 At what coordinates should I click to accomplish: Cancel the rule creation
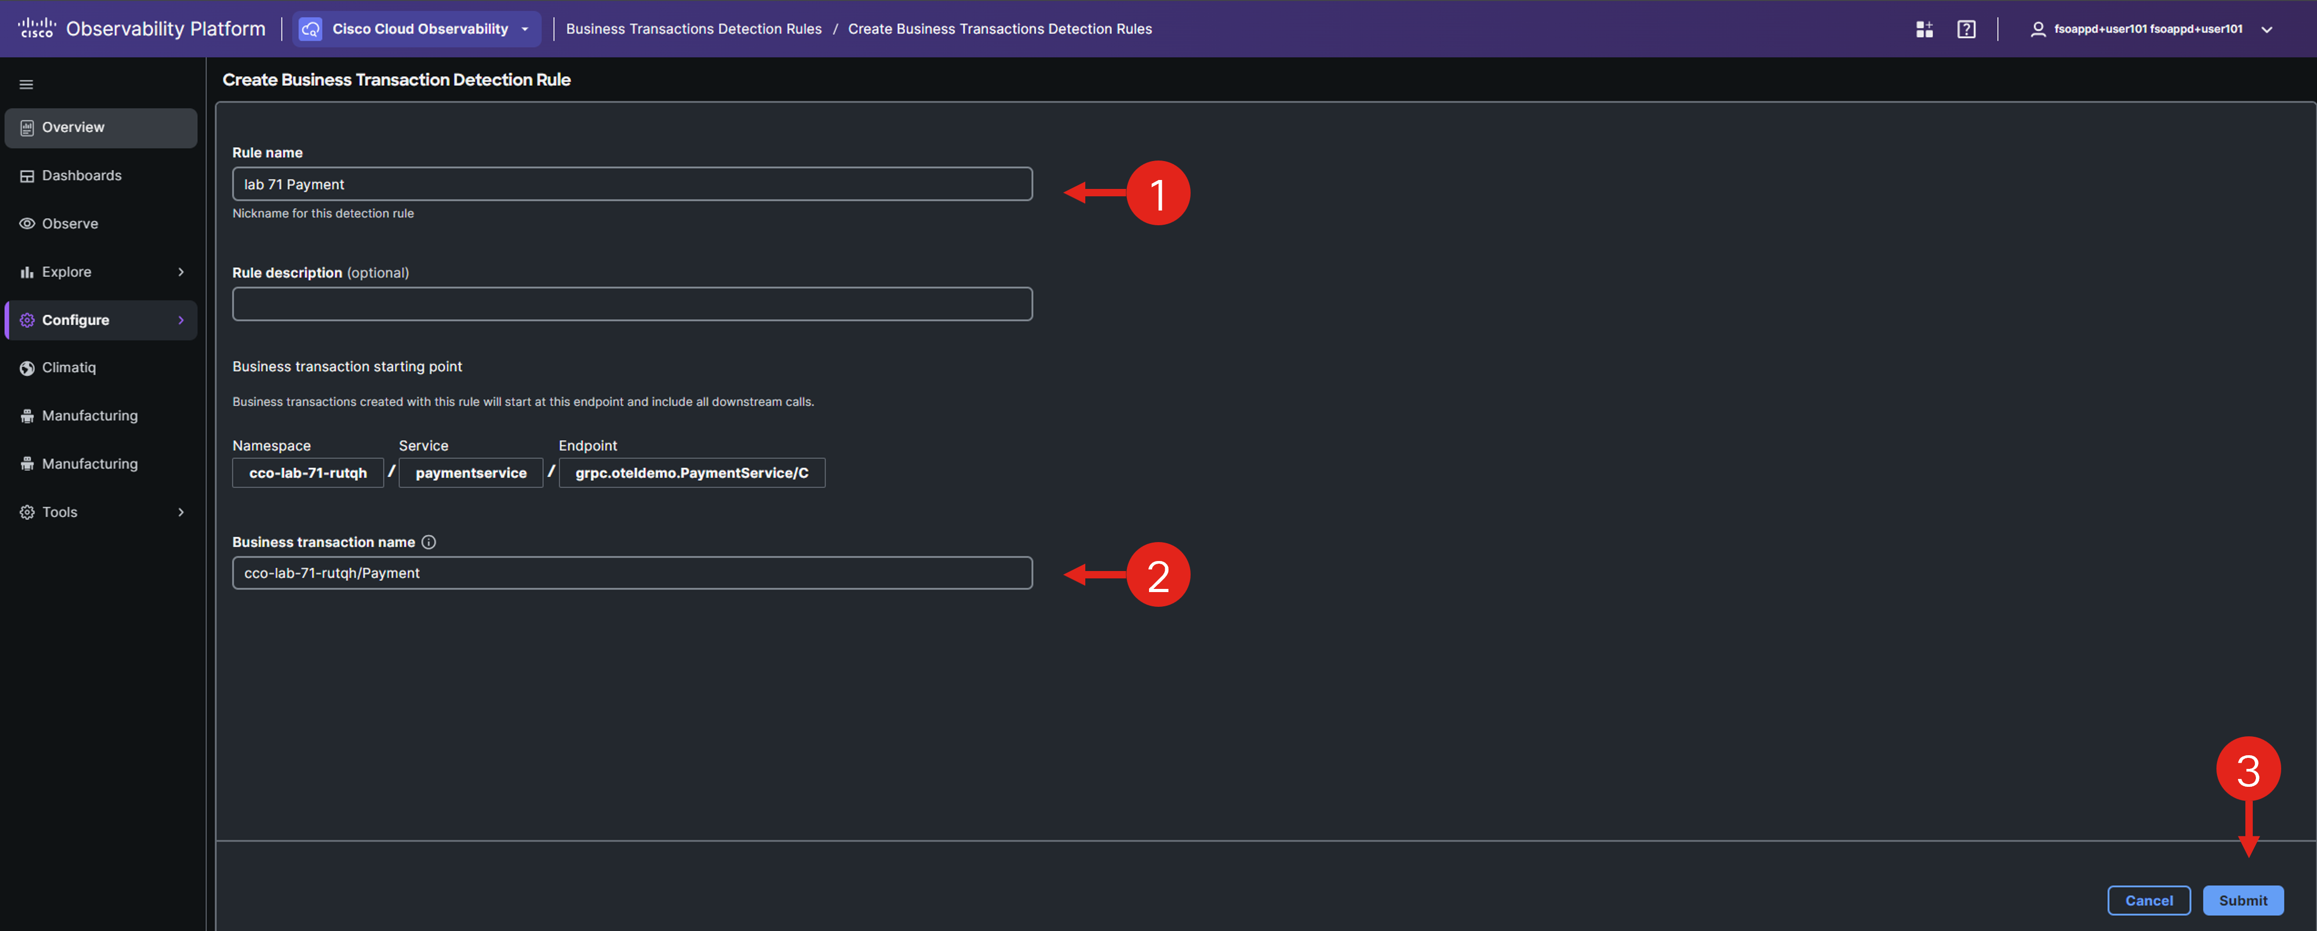[2148, 900]
